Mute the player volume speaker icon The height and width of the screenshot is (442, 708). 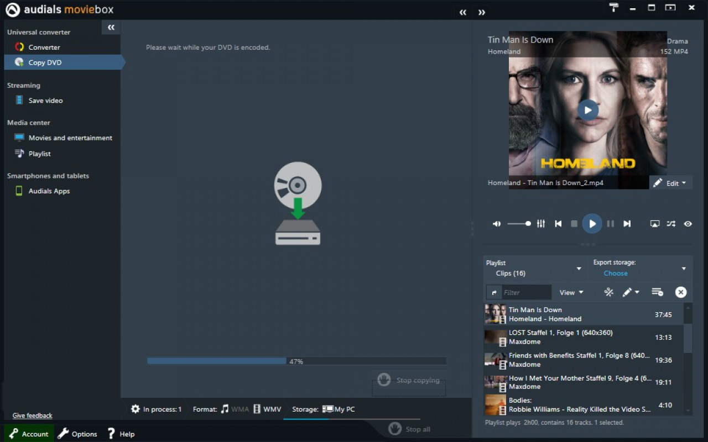coord(497,224)
